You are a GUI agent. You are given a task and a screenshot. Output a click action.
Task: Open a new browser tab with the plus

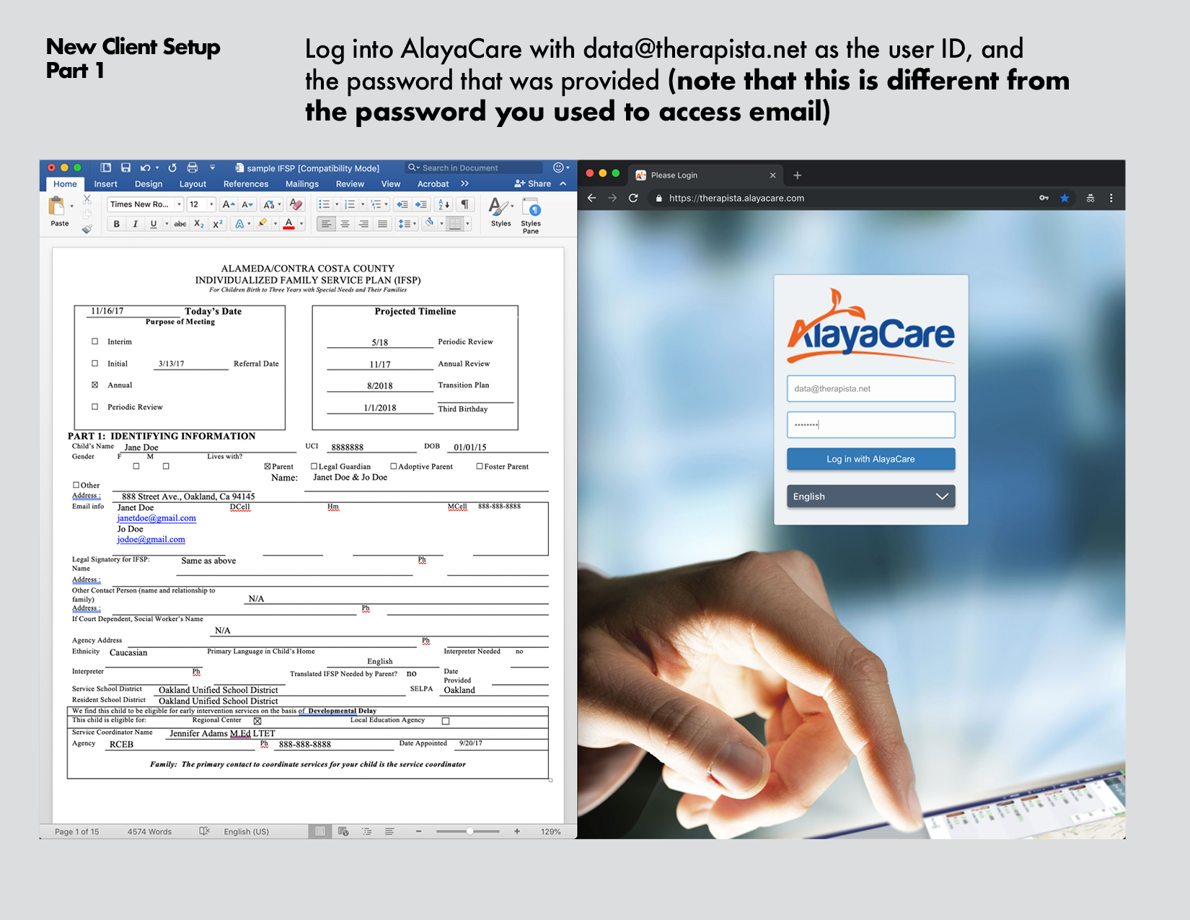797,175
